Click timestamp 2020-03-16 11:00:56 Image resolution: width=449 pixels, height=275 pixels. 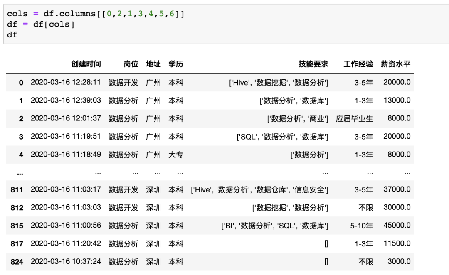66,226
